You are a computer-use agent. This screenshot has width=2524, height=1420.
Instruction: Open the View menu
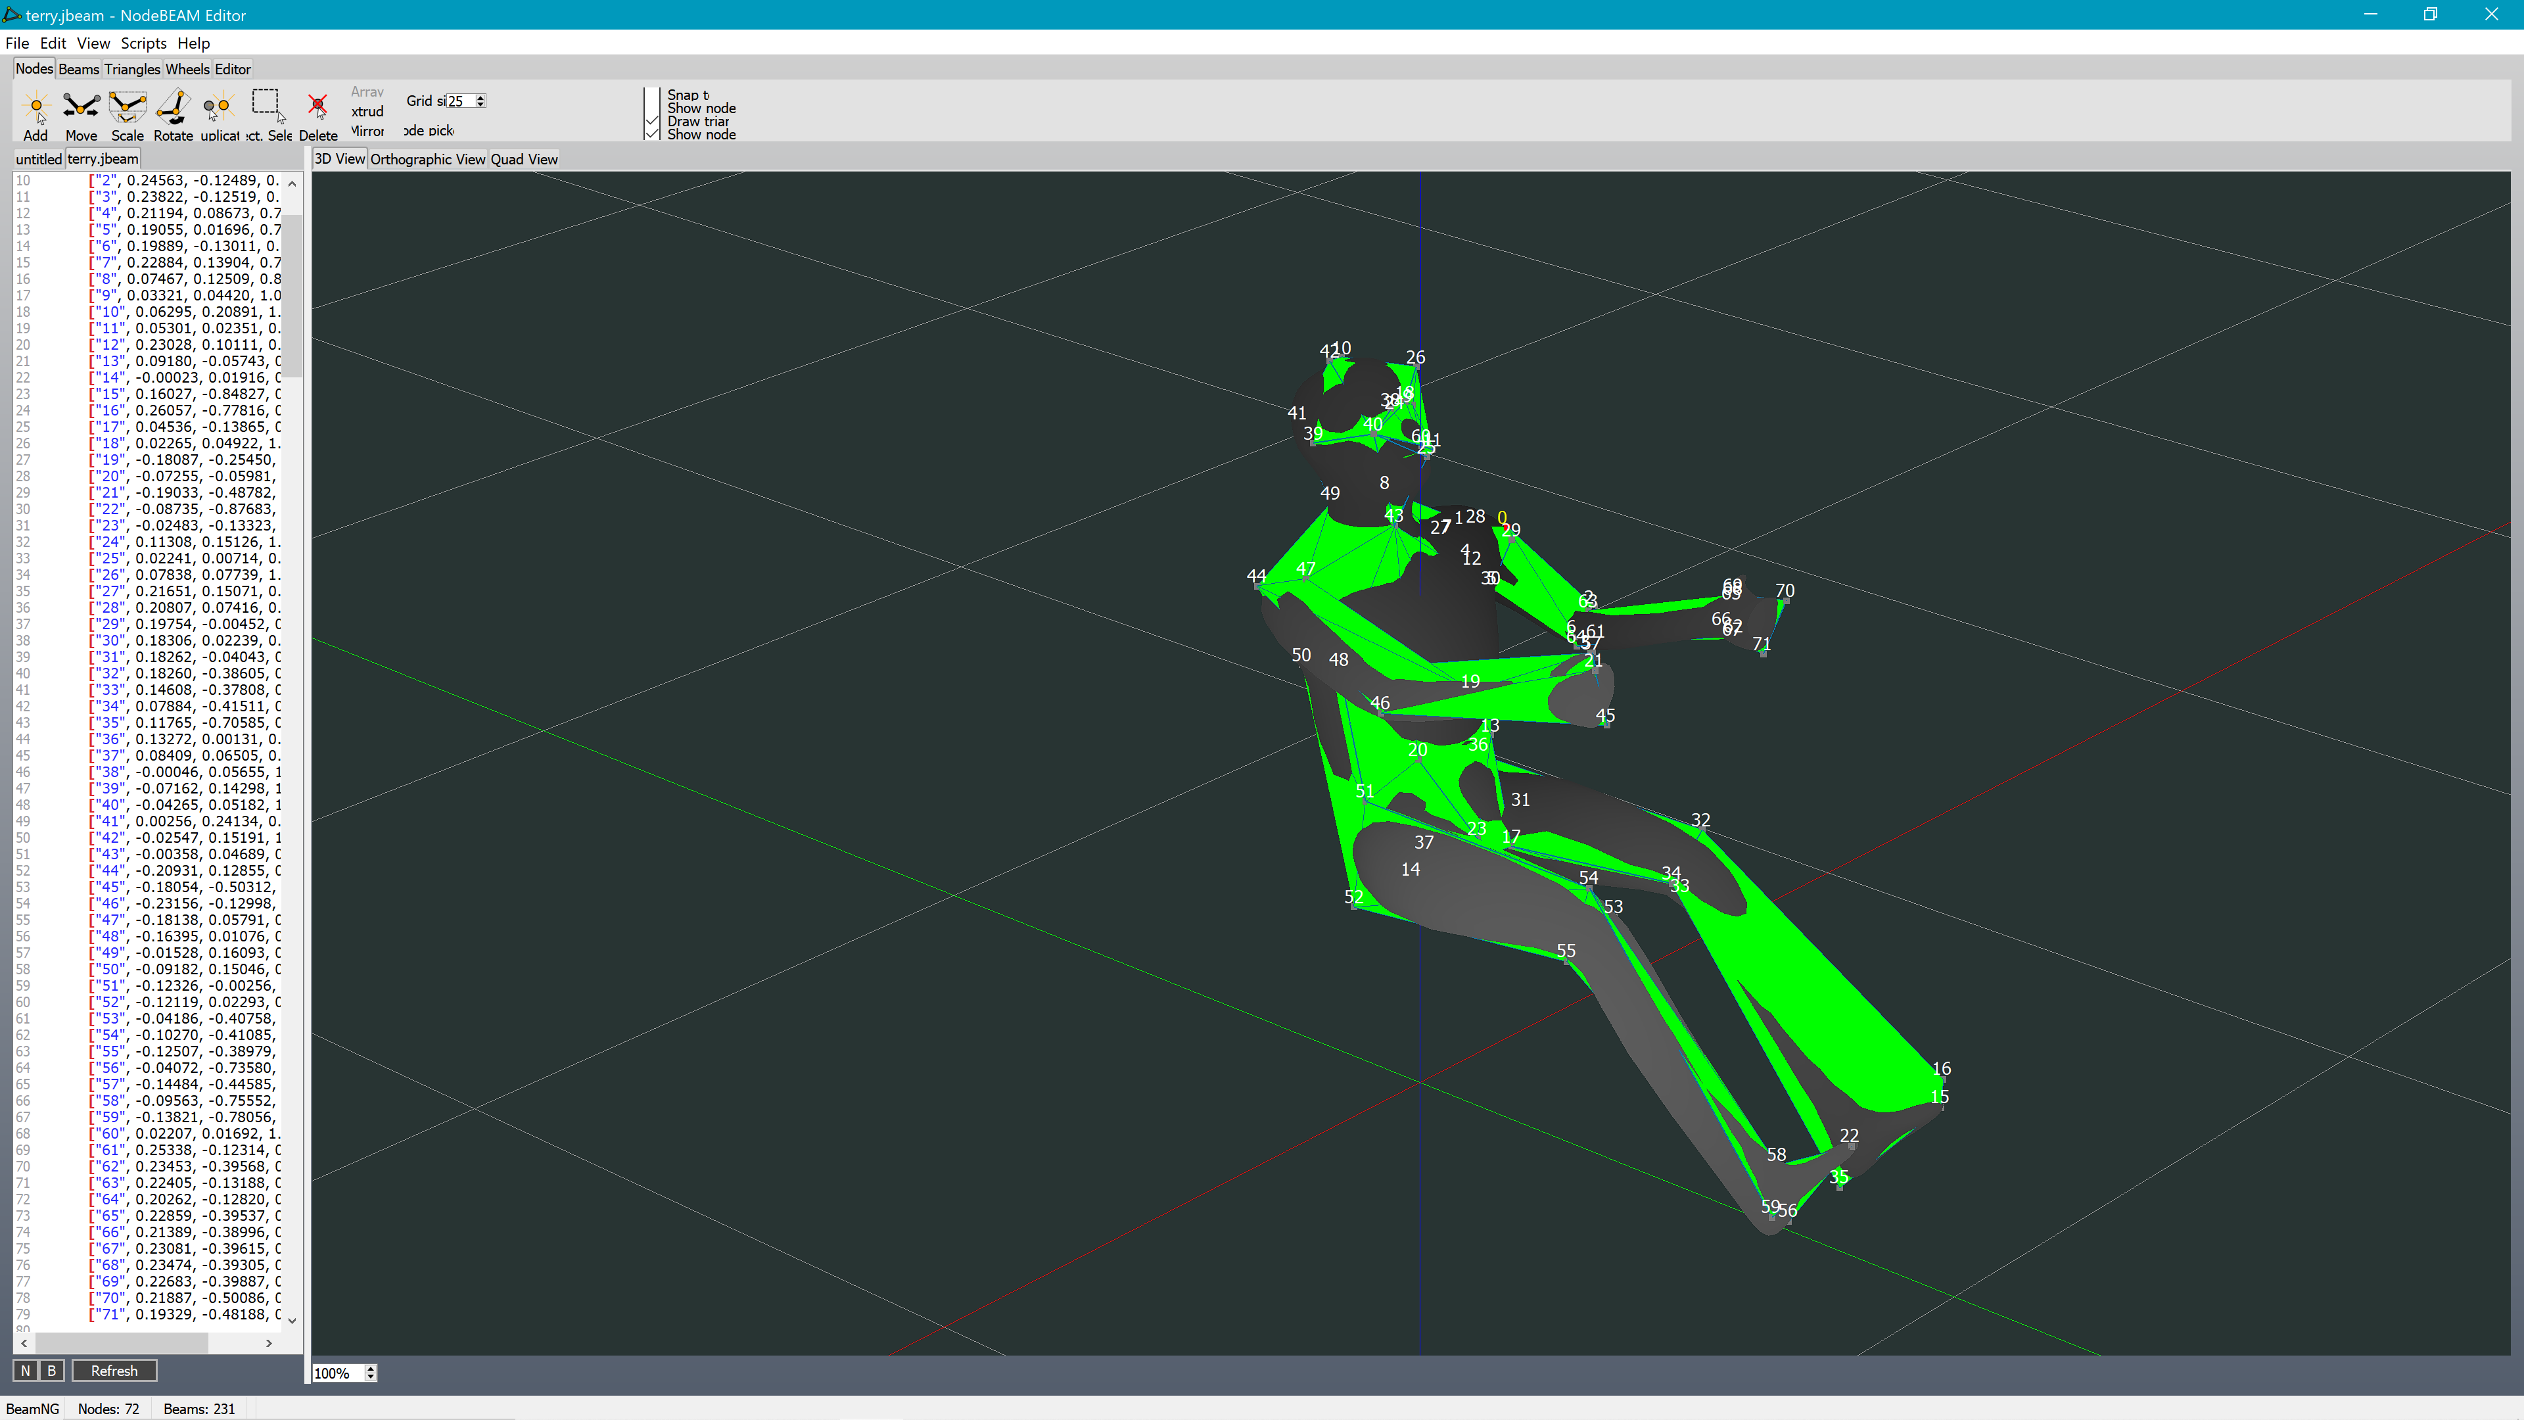click(x=93, y=43)
